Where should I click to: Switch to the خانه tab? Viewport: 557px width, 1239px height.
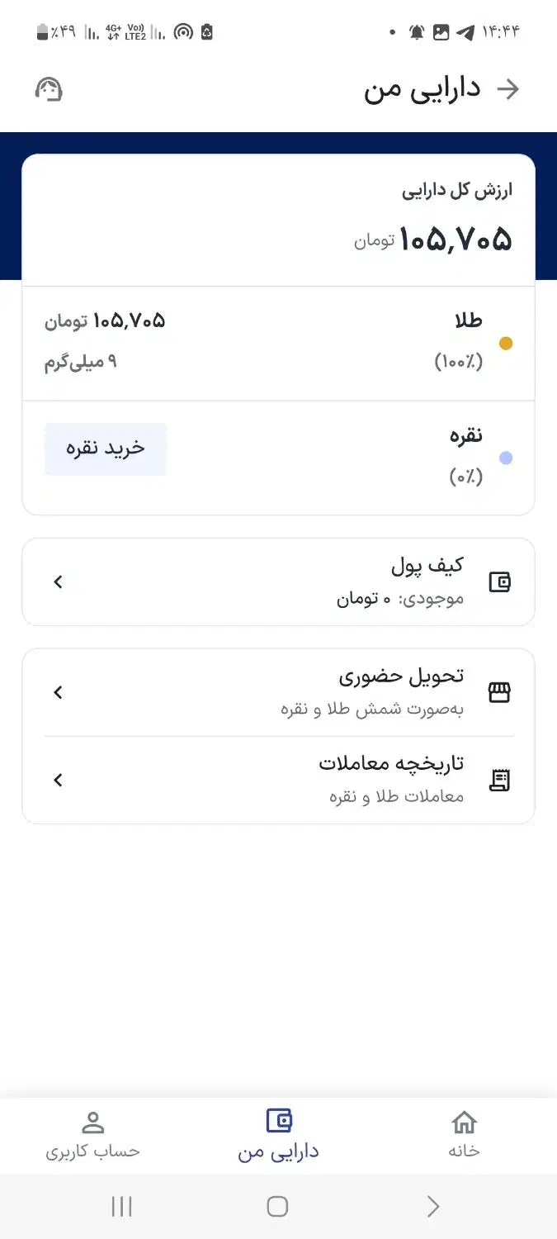465,1136
